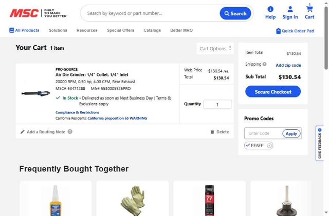The image size is (329, 216).
Task: Click the MSC logo
Action: pyautogui.click(x=24, y=13)
